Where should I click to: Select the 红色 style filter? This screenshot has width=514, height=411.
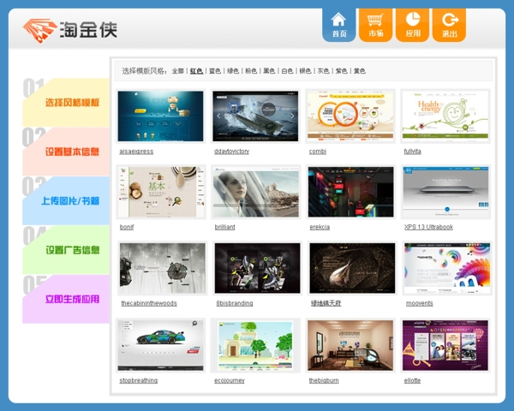(x=196, y=71)
